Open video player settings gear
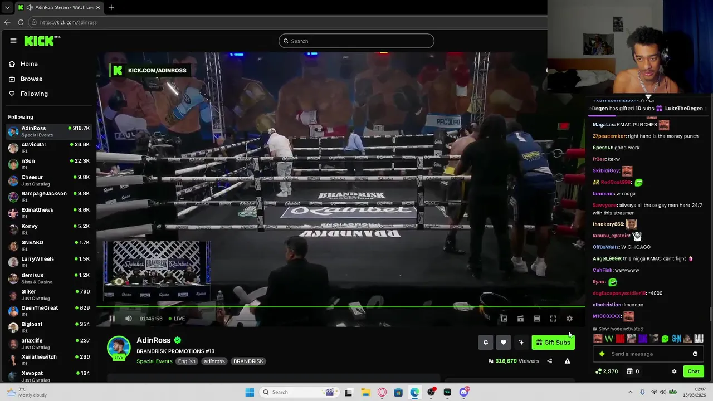The image size is (713, 401). tap(569, 319)
